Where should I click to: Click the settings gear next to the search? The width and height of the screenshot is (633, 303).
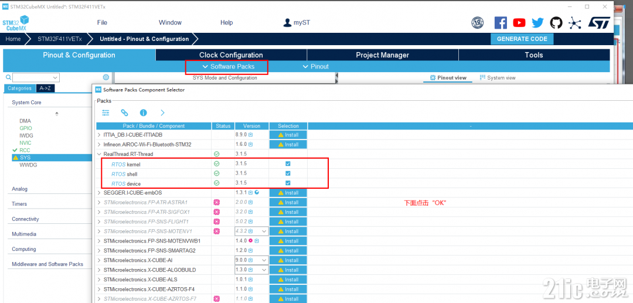tap(105, 77)
